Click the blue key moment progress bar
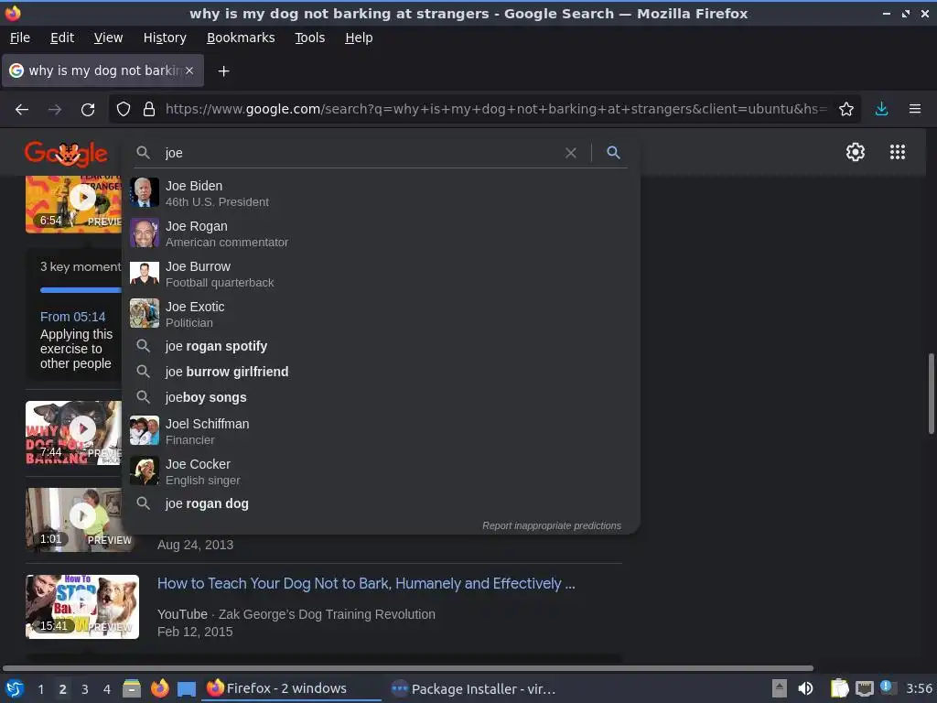Viewport: 937px width, 703px height. pos(81,290)
